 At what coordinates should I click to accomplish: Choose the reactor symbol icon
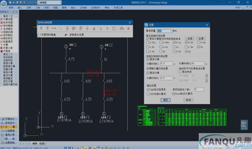click(x=87, y=28)
